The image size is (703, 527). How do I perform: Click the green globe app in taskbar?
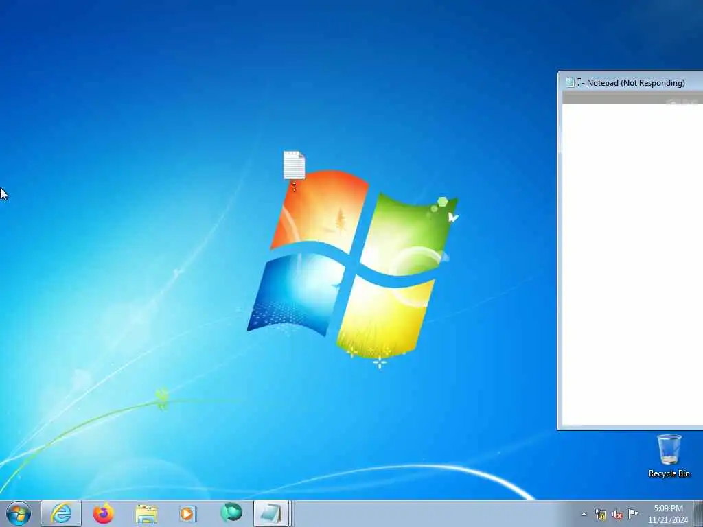231,513
